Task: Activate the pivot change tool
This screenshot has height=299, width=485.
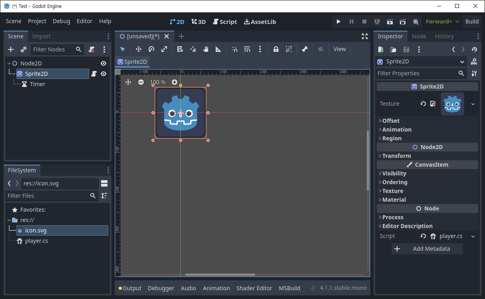Action: pos(193,49)
